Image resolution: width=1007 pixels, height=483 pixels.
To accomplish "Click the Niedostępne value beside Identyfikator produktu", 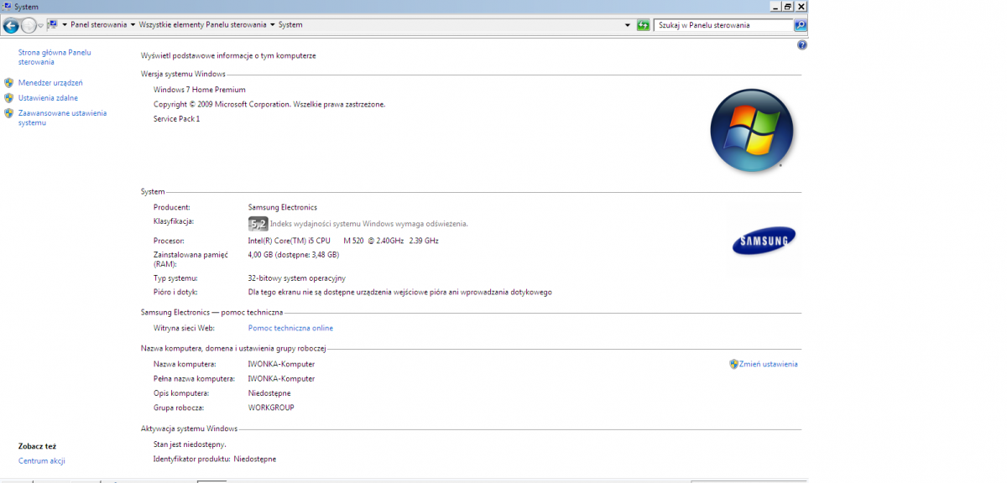I will click(x=254, y=459).
